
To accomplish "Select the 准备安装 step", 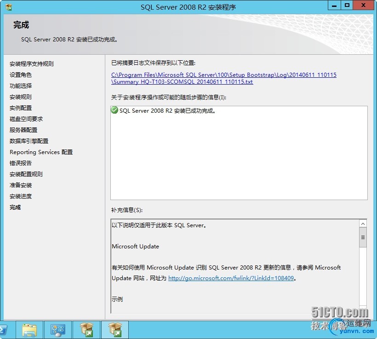I will pyautogui.click(x=21, y=185).
